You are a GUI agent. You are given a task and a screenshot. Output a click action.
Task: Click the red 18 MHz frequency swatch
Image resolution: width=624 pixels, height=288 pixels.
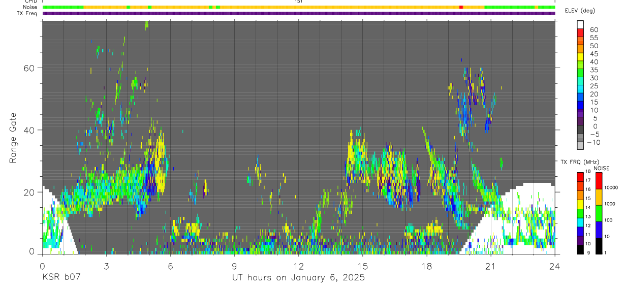(580, 177)
